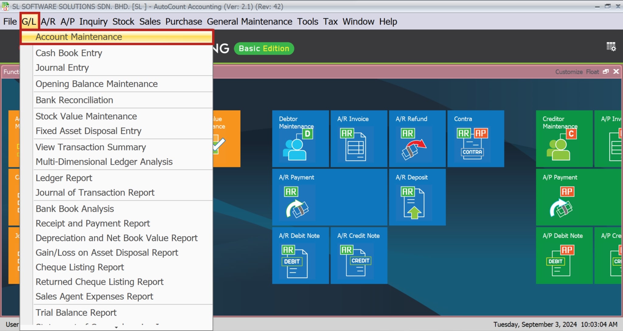Open the Trial Balance Report entry

coord(76,313)
